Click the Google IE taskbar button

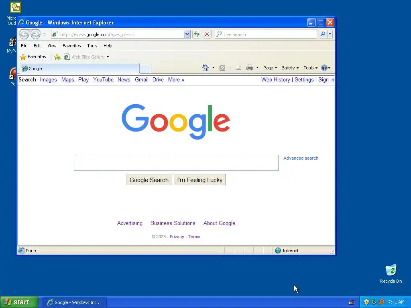pyautogui.click(x=75, y=302)
